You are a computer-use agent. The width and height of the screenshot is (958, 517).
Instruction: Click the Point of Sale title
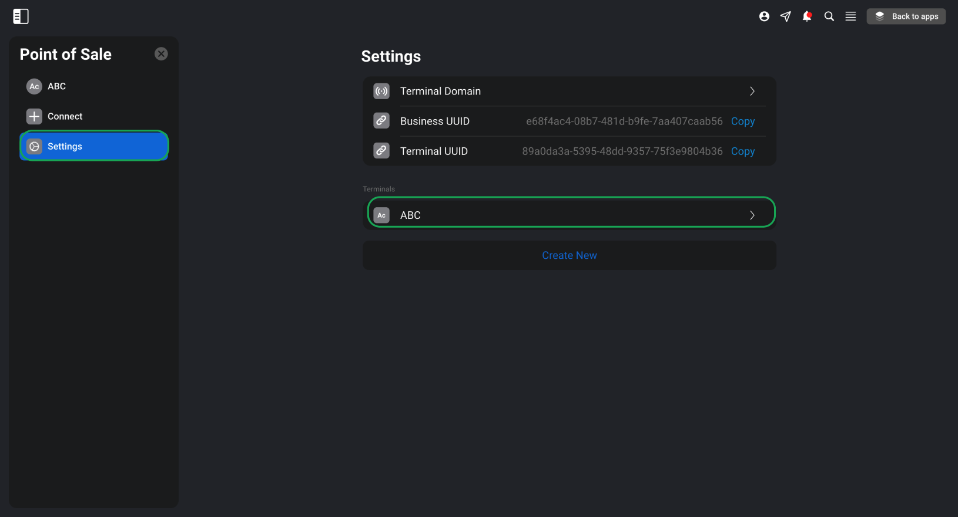[66, 55]
